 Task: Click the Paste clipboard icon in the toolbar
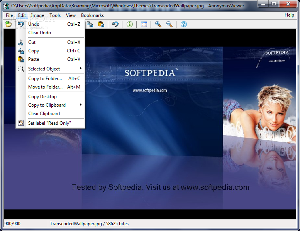pyautogui.click(x=101, y=24)
